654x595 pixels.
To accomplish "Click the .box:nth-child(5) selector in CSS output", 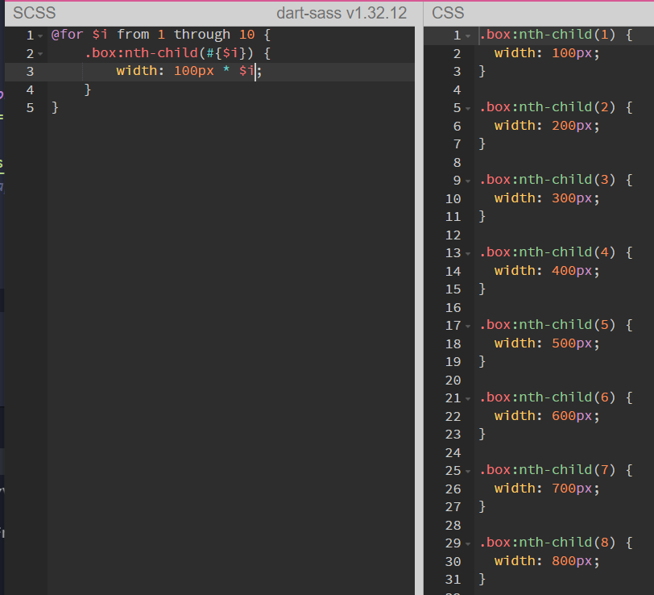I will click(547, 325).
